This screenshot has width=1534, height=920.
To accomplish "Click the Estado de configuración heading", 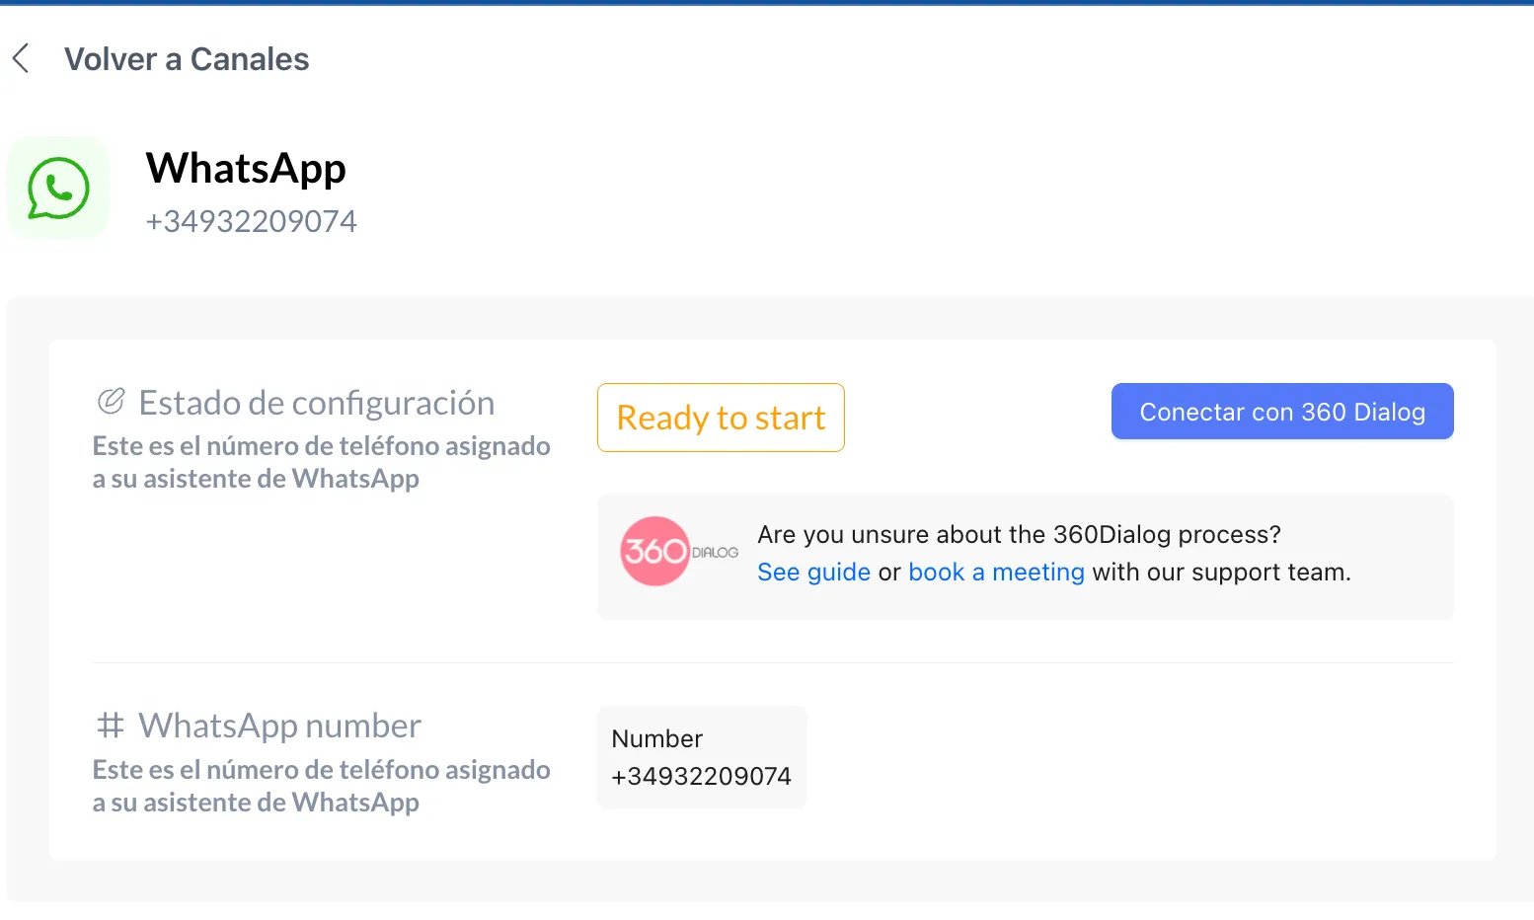I will [x=317, y=403].
